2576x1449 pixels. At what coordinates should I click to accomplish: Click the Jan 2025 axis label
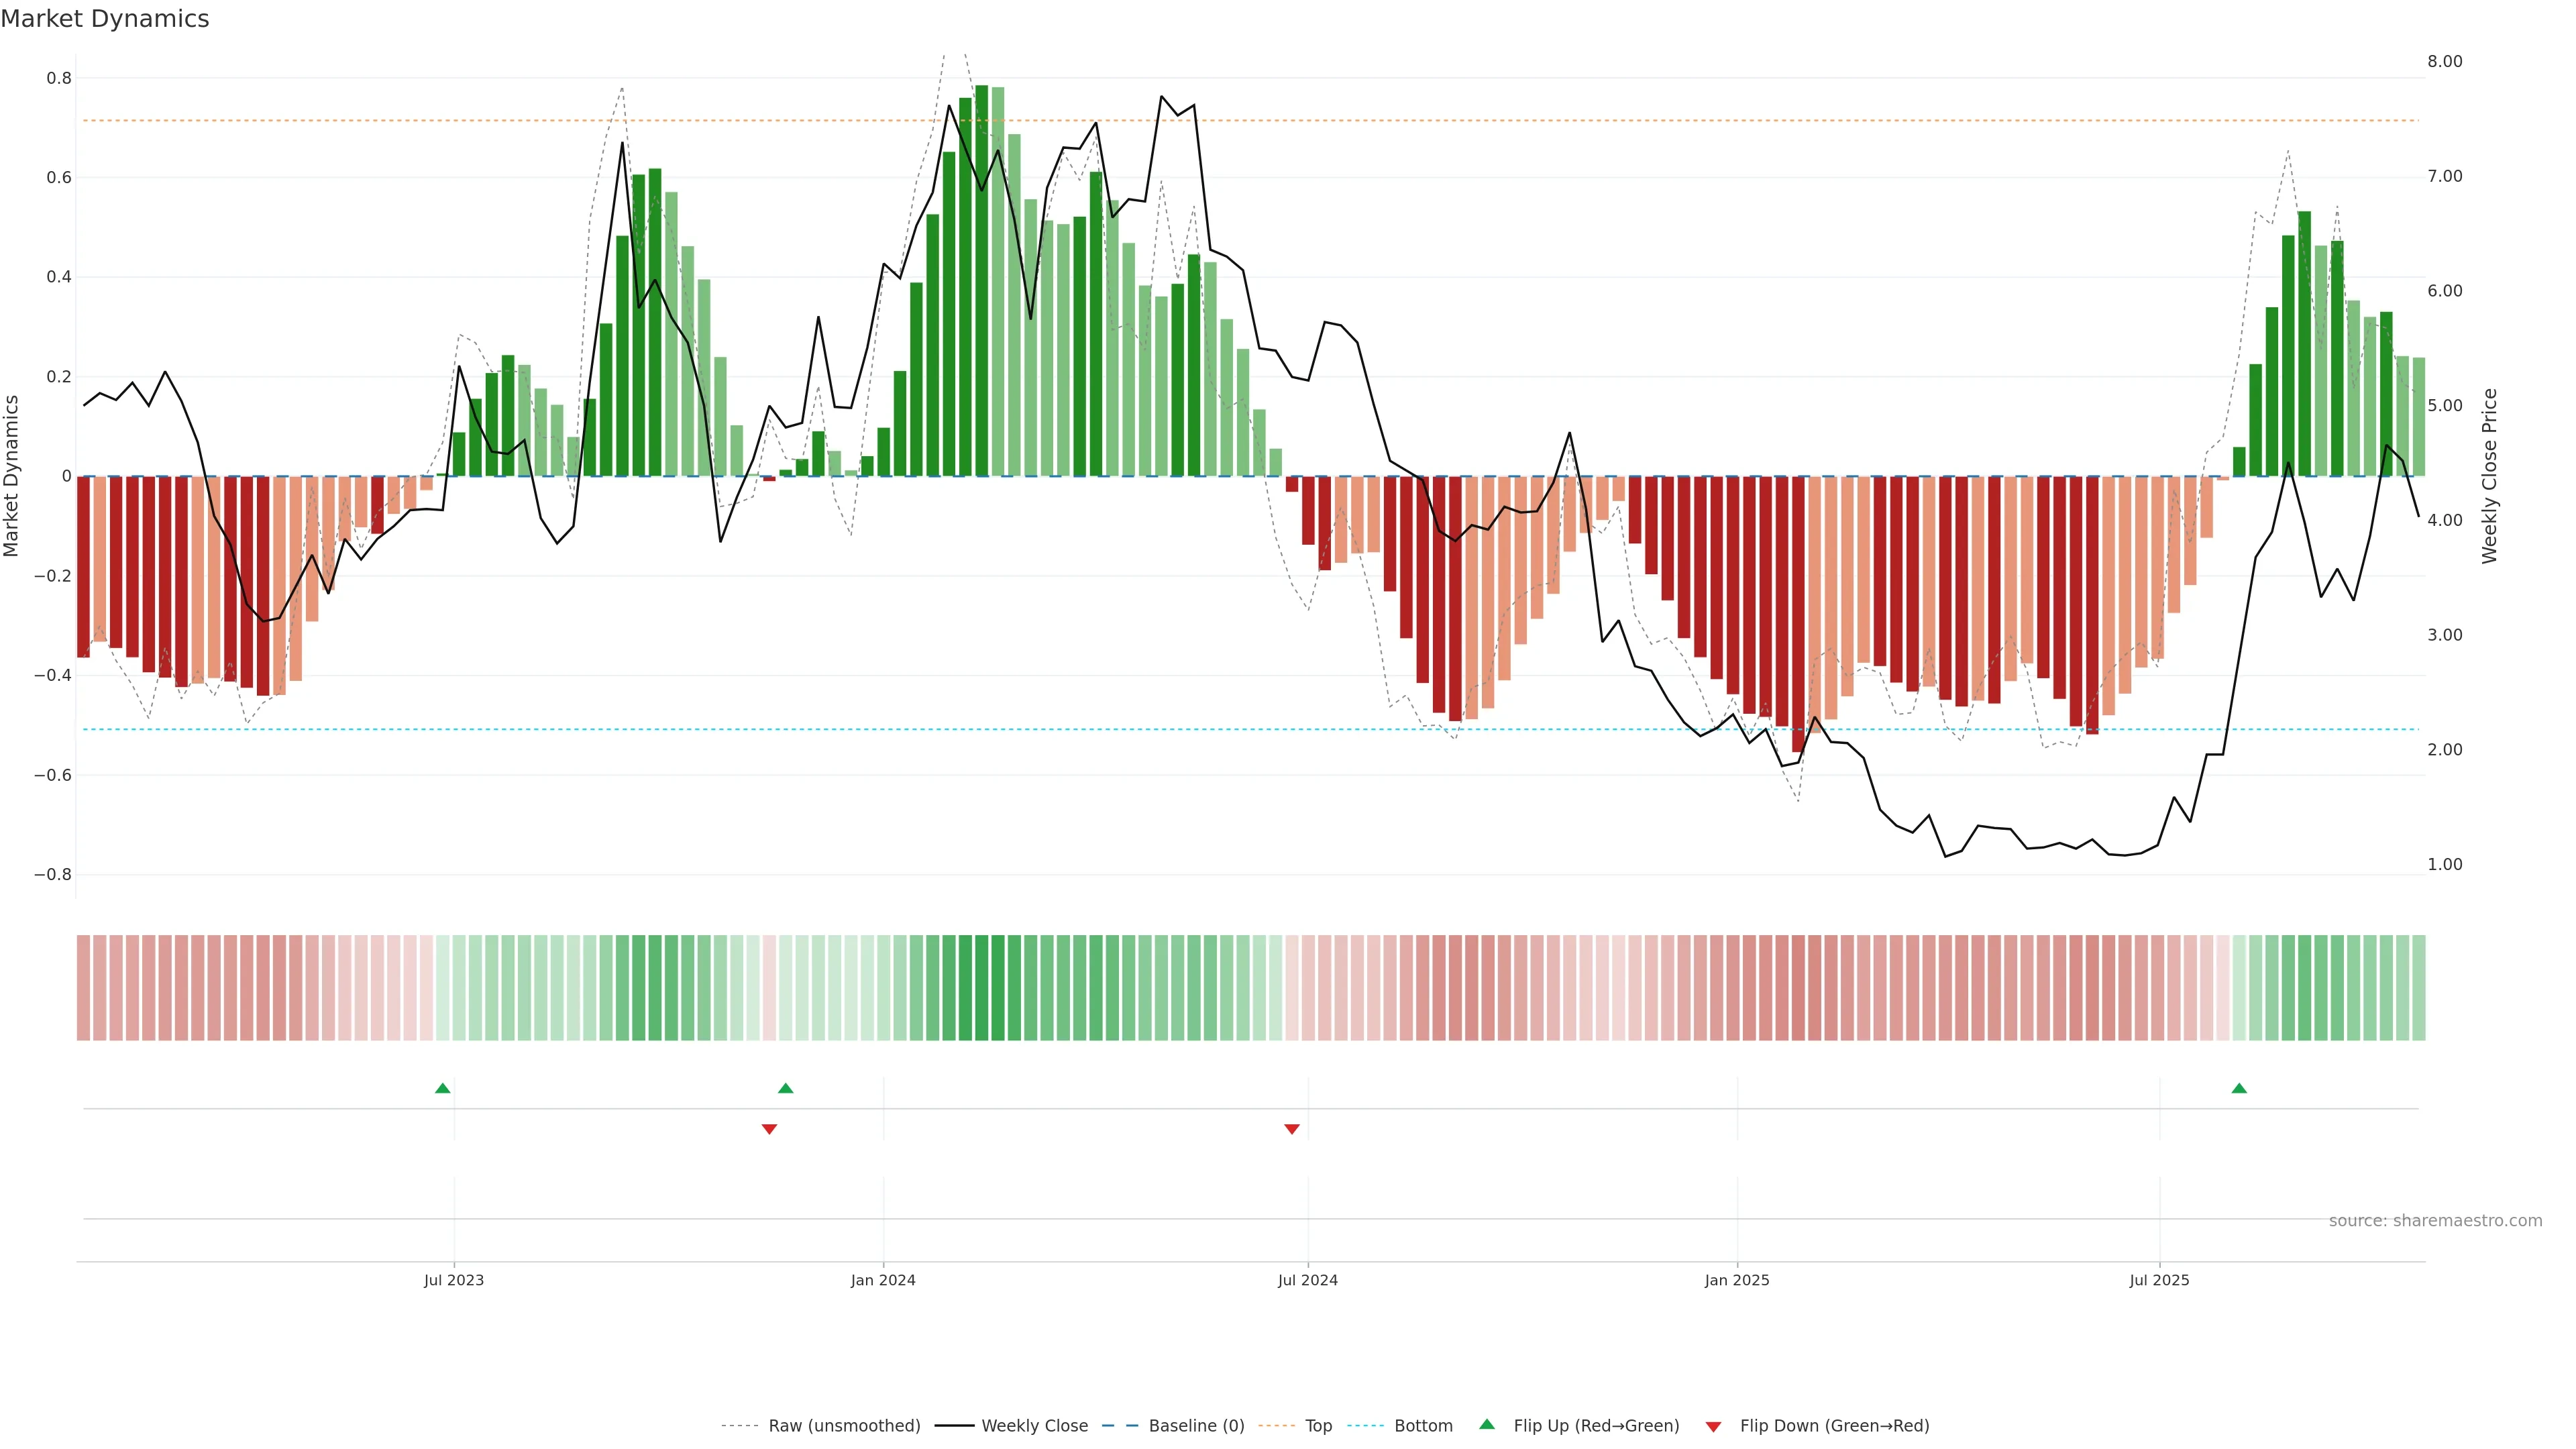point(1737,1280)
